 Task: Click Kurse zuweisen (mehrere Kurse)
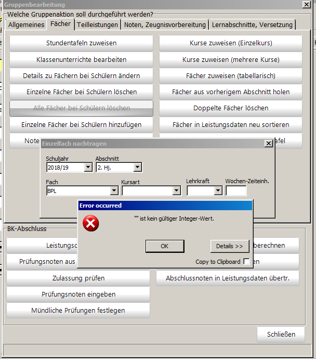(x=231, y=59)
